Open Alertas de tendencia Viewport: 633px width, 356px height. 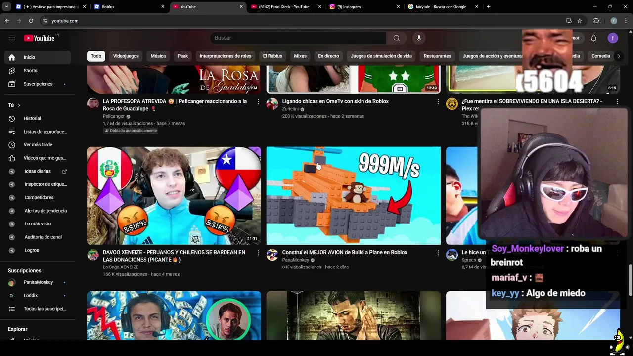click(38, 211)
